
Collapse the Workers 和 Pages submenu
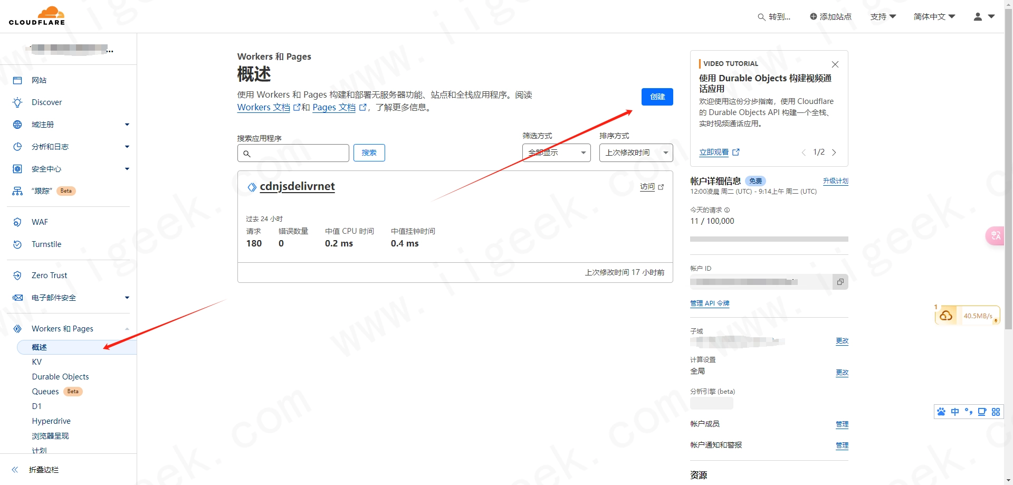tap(127, 329)
